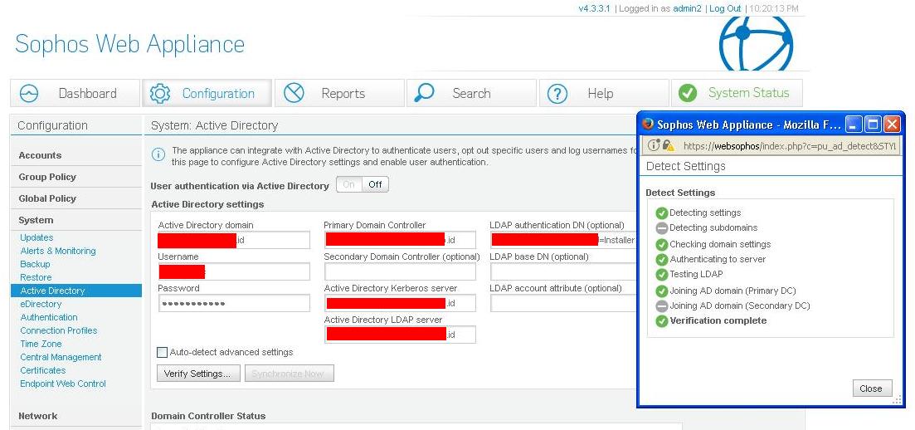
Task: Open the Time Zone page
Action: pyautogui.click(x=41, y=344)
